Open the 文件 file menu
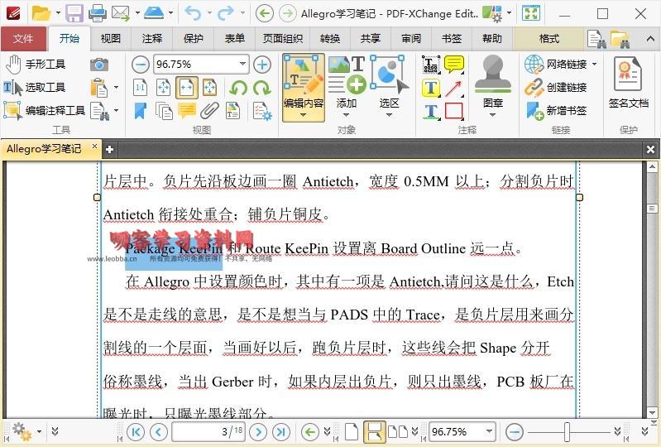 23,39
